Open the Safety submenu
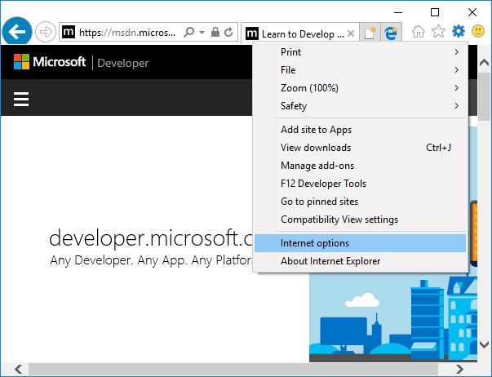This screenshot has height=377, width=492. (360, 106)
